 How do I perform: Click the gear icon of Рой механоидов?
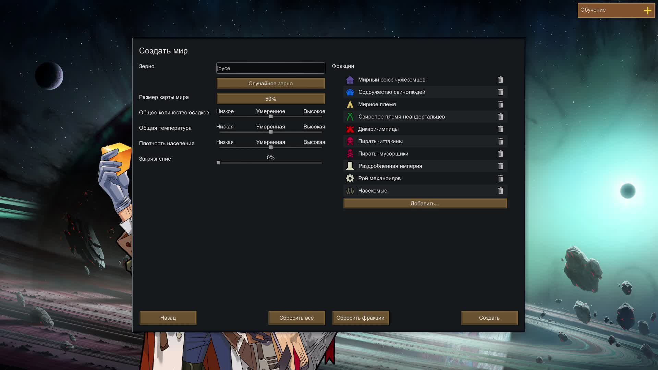point(350,178)
